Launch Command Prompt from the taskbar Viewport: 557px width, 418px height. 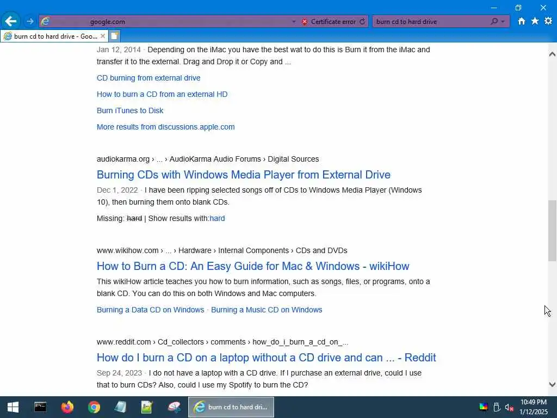pyautogui.click(x=40, y=407)
